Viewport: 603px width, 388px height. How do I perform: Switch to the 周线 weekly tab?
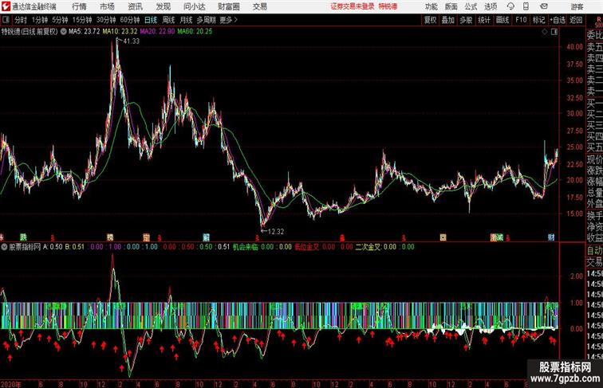click(x=168, y=20)
